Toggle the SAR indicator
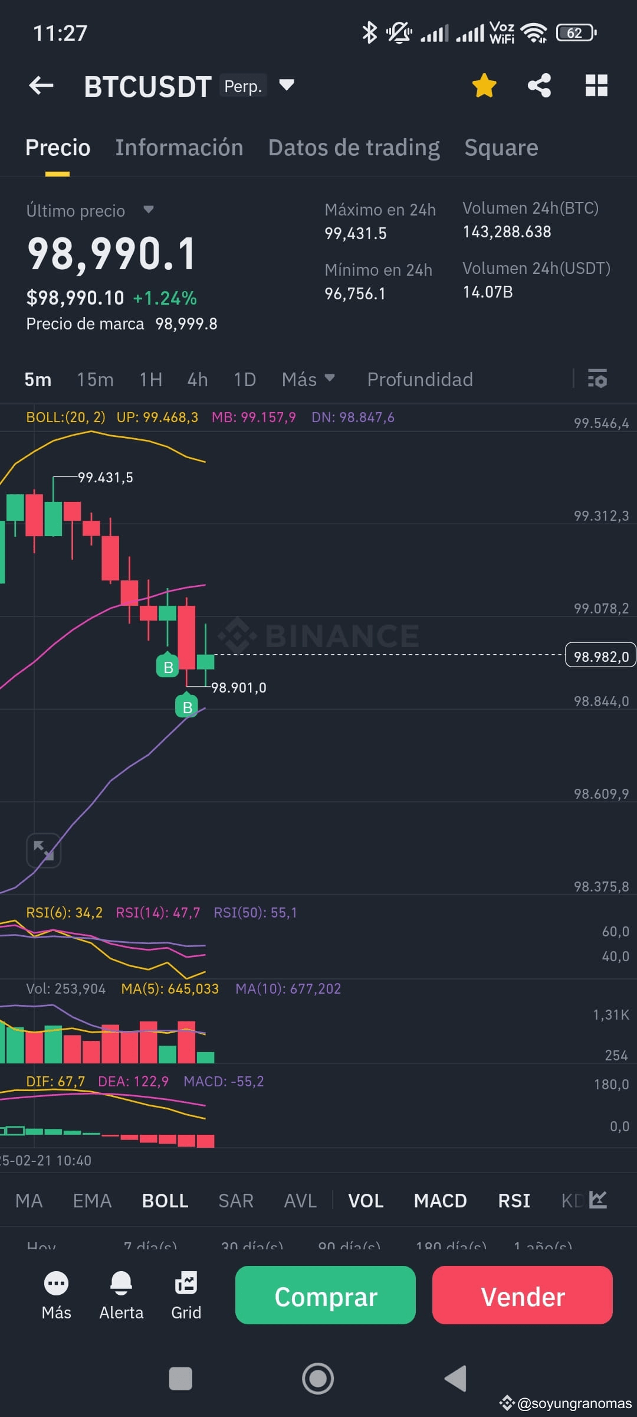637x1417 pixels. click(236, 1201)
